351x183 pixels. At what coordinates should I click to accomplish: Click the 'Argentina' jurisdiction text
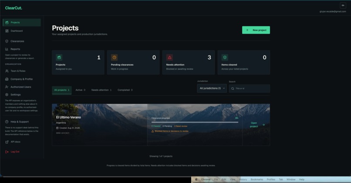pyautogui.click(x=61, y=123)
